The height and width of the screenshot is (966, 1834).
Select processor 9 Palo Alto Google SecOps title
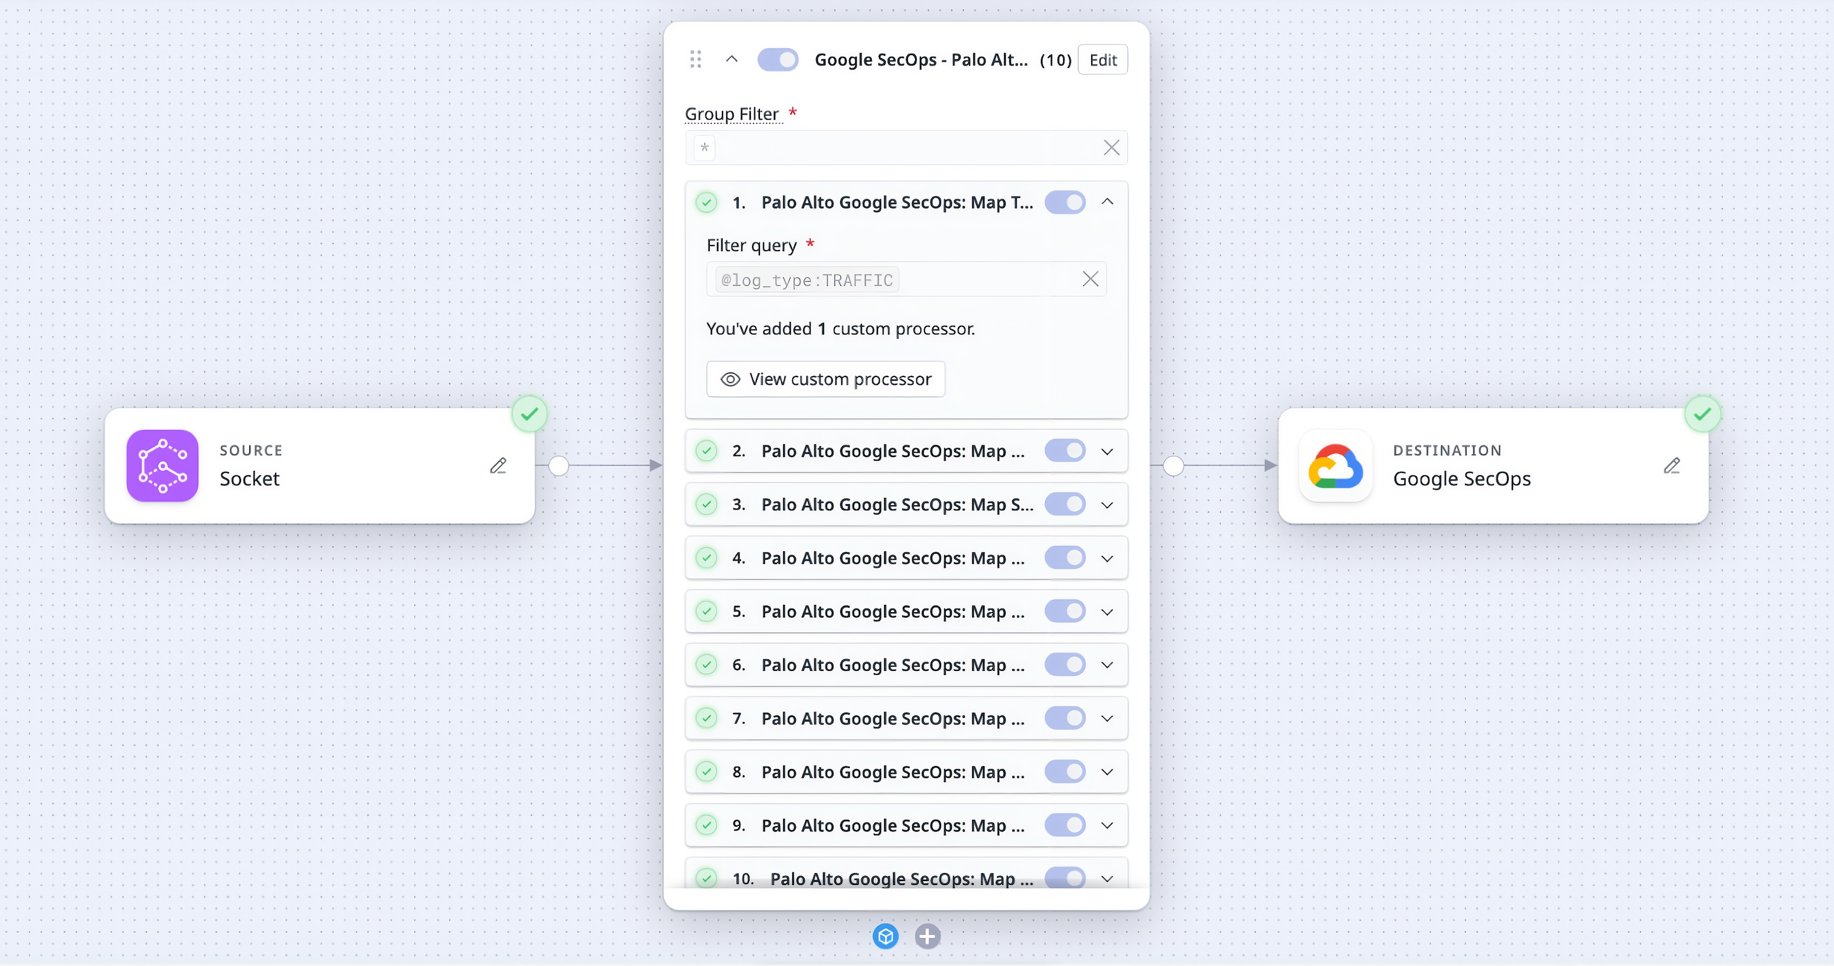pyautogui.click(x=893, y=825)
